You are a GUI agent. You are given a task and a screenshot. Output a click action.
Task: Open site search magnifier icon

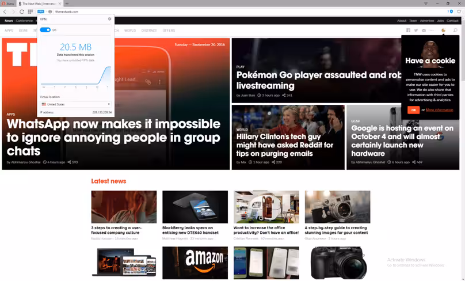tap(455, 31)
